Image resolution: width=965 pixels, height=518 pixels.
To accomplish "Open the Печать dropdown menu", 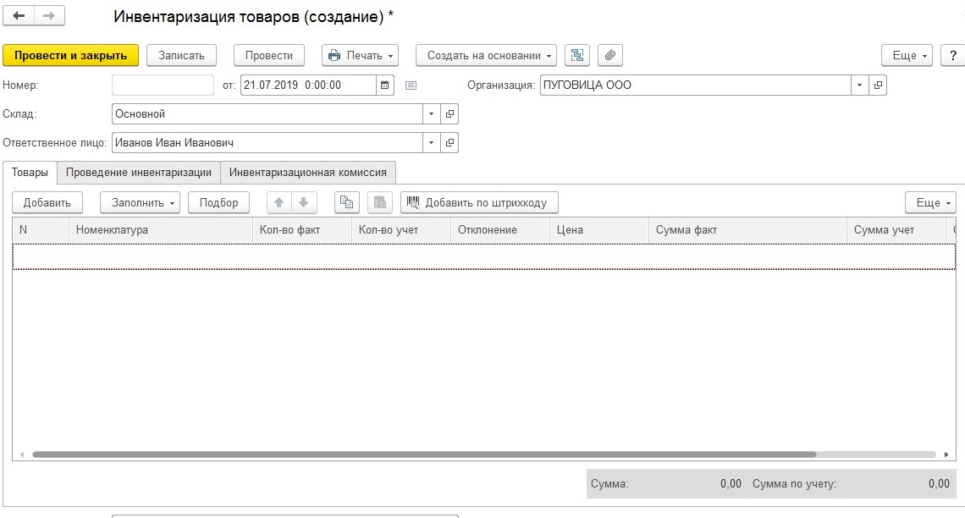I will click(x=360, y=55).
